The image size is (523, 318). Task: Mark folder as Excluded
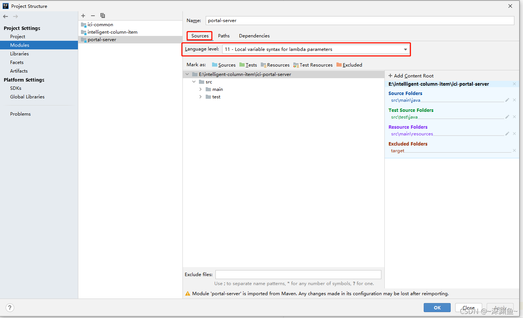pyautogui.click(x=349, y=65)
